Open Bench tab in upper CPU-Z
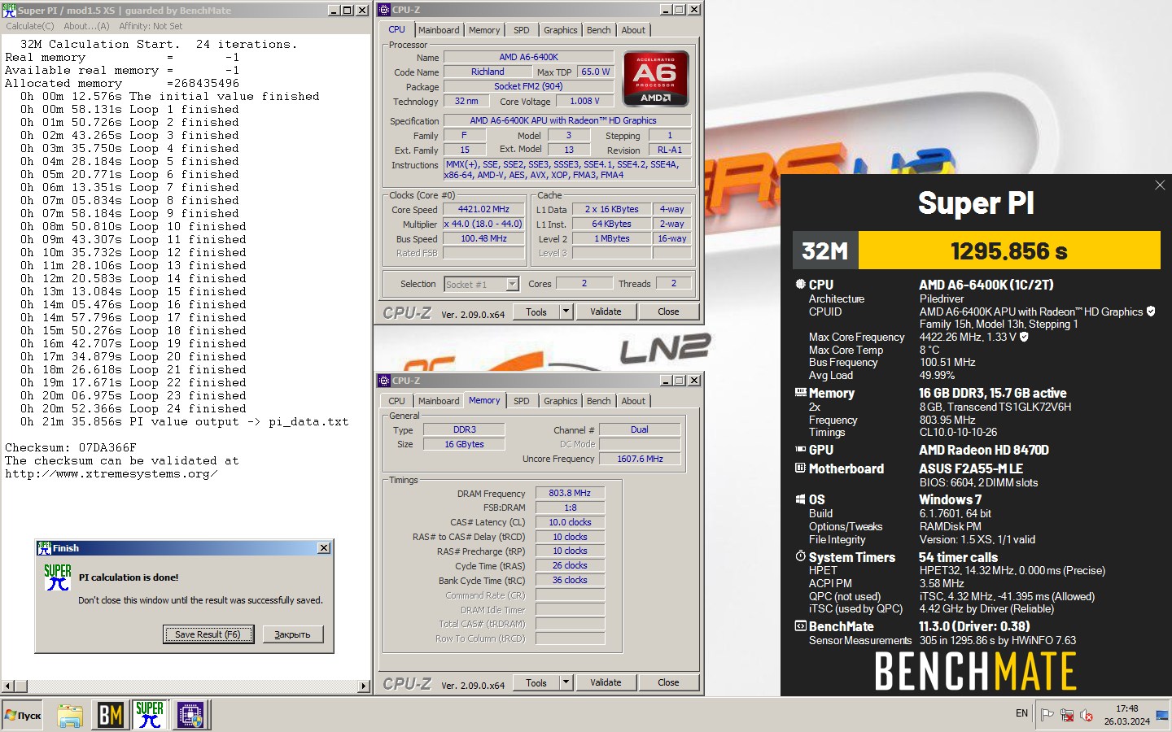The height and width of the screenshot is (732, 1172). click(x=599, y=30)
